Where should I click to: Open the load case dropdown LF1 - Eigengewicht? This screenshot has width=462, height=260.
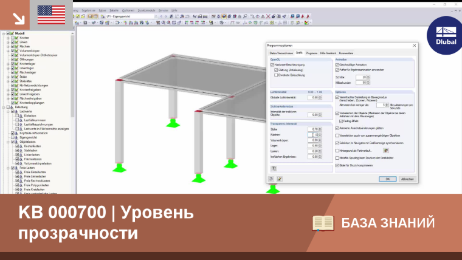click(x=132, y=16)
